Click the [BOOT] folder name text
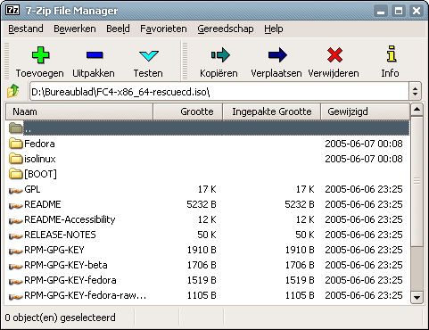Image resolution: width=429 pixels, height=330 pixels. coord(40,174)
